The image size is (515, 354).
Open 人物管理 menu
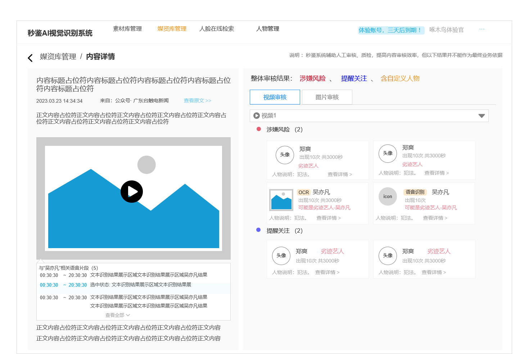(x=268, y=29)
